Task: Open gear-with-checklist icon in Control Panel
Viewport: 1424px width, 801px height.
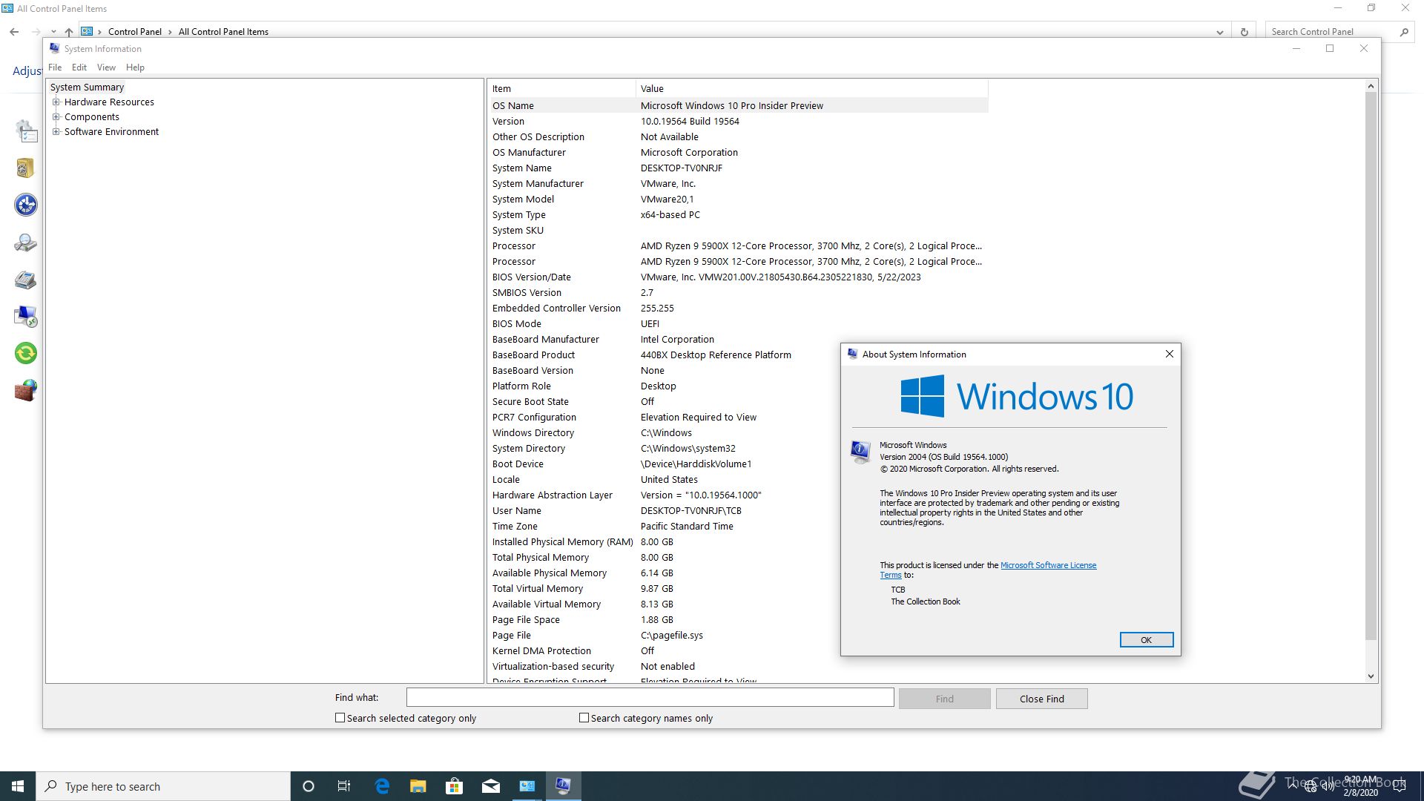Action: click(x=26, y=131)
